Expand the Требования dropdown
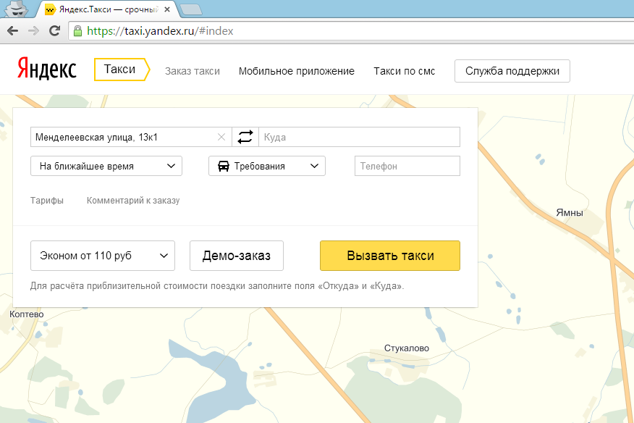The height and width of the screenshot is (423, 634). 267,166
